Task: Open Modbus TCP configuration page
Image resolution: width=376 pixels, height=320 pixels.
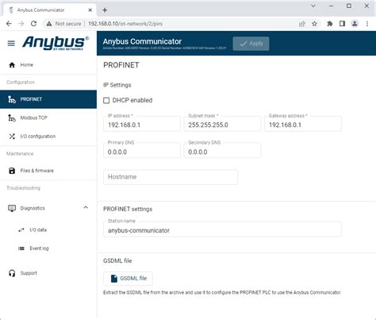Action: tap(48, 118)
